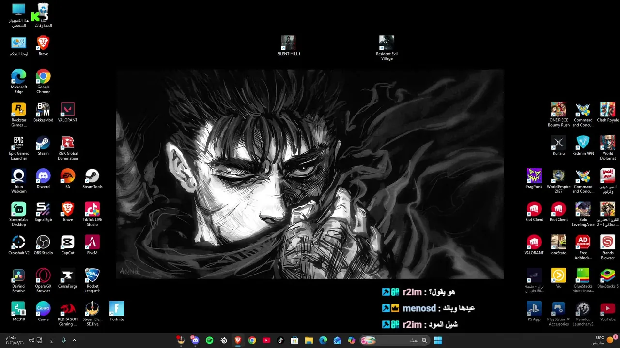Open the Epic Games Launcher shortcut
Image resolution: width=620 pixels, height=348 pixels.
(x=18, y=148)
